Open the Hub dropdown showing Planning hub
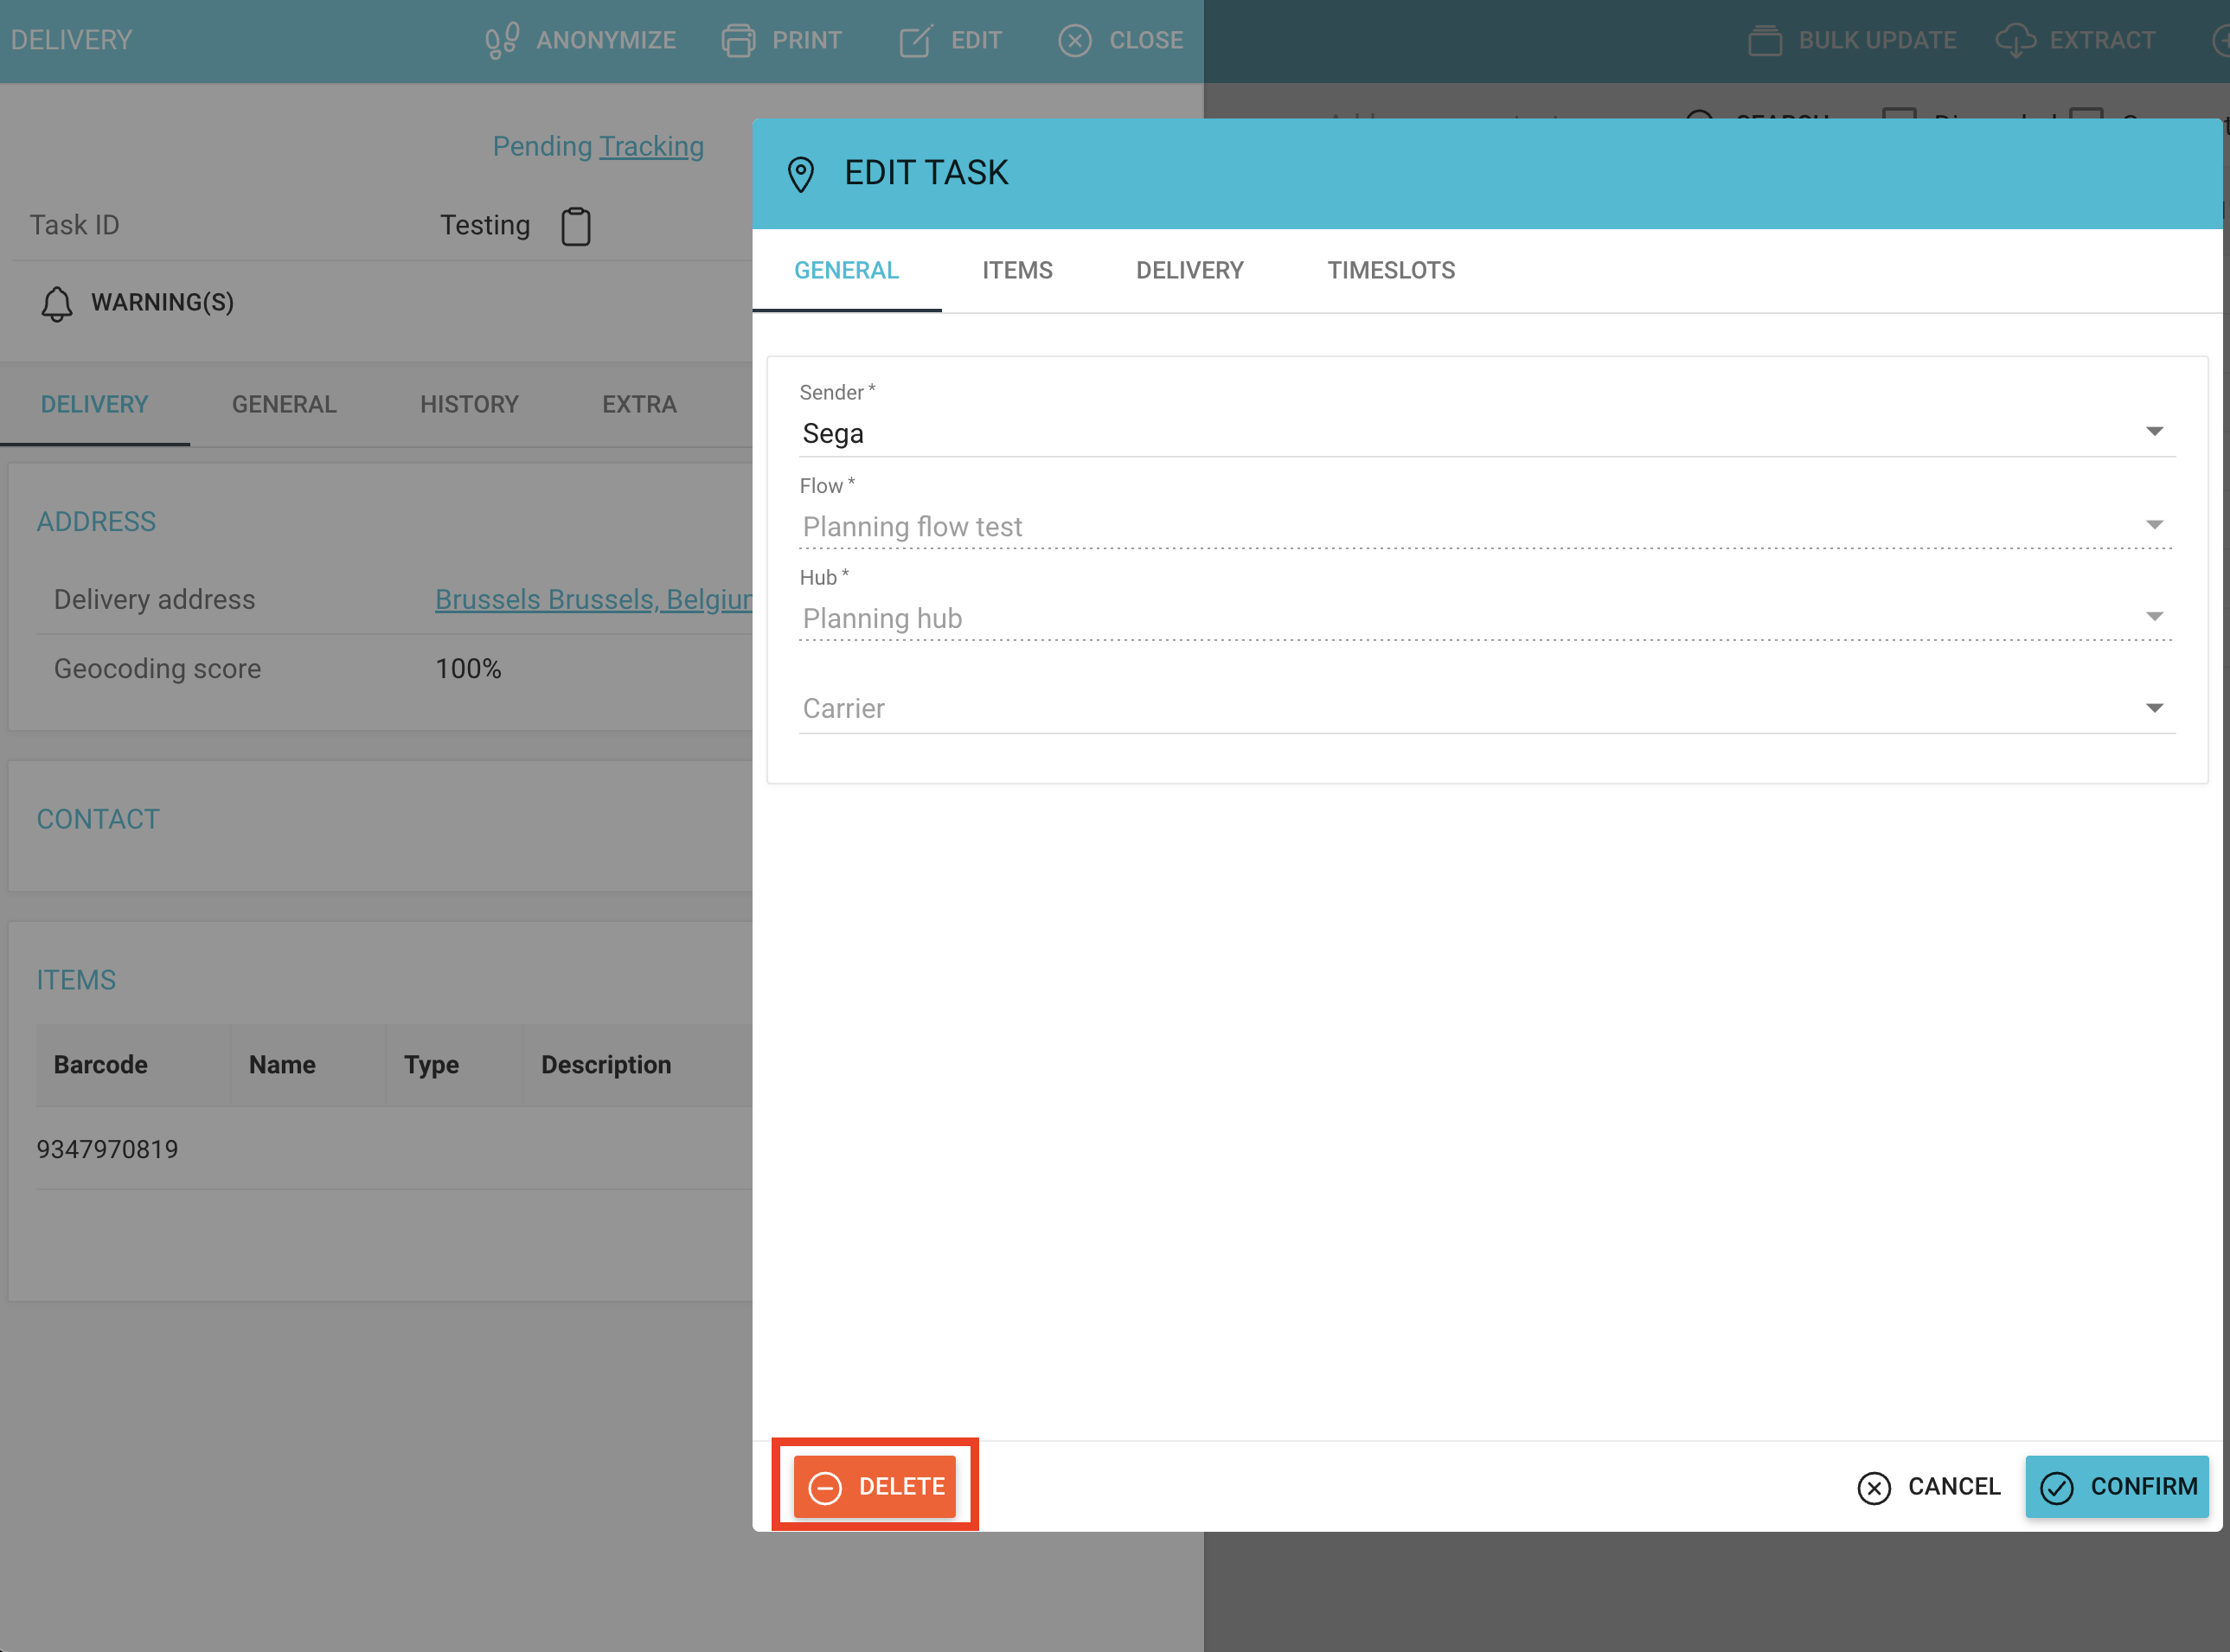Screen dimensions: 2230x1652 pyautogui.click(x=2155, y=615)
